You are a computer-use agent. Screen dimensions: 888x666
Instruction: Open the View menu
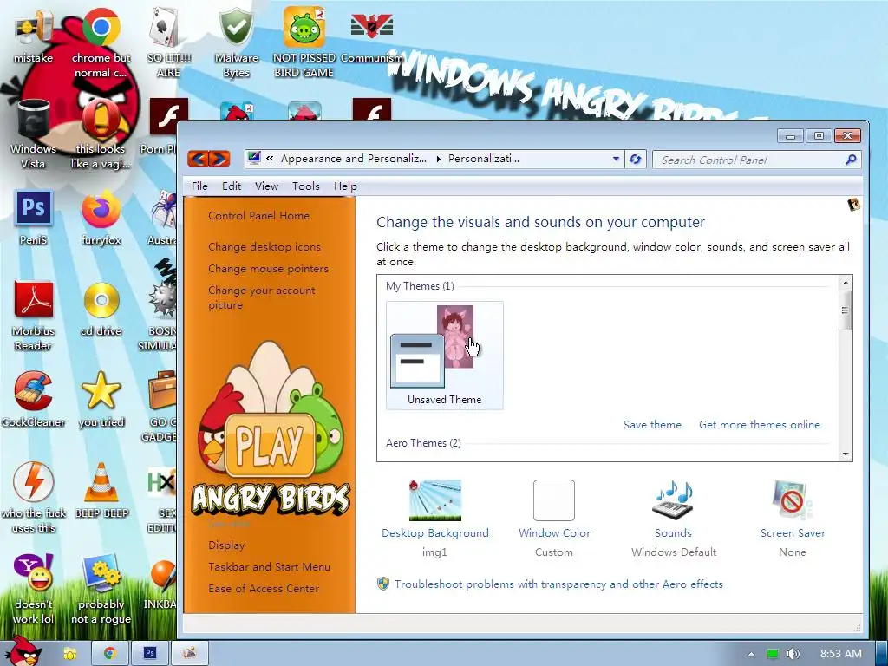click(266, 186)
